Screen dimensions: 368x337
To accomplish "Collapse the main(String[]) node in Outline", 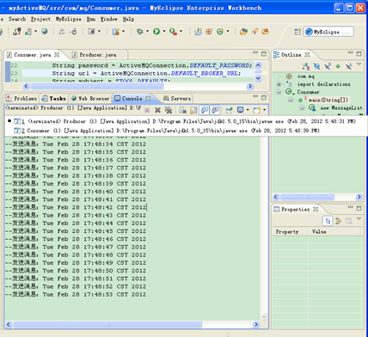I will pyautogui.click(x=291, y=100).
